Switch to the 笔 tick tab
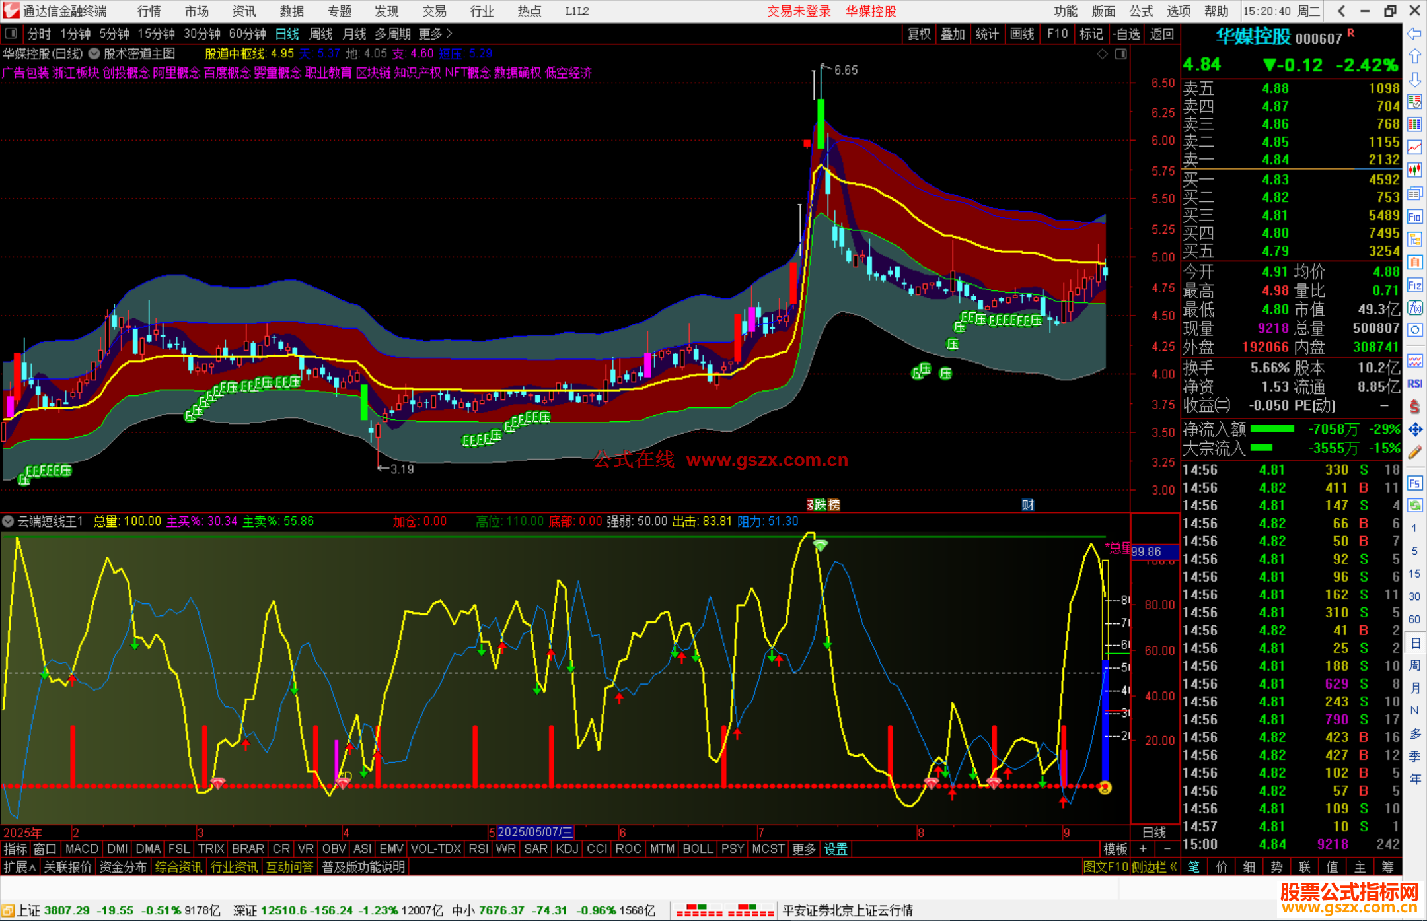The height and width of the screenshot is (921, 1427). click(x=1194, y=867)
